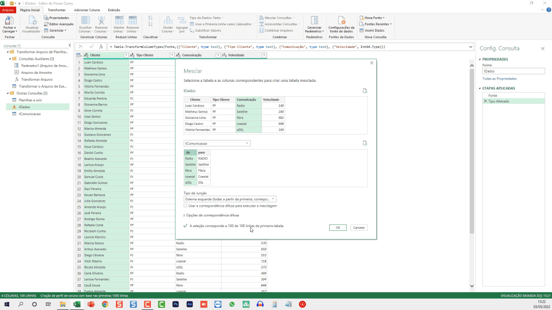Open filter dropdown on Cliente column header
The height and width of the screenshot is (310, 552).
coord(126,55)
